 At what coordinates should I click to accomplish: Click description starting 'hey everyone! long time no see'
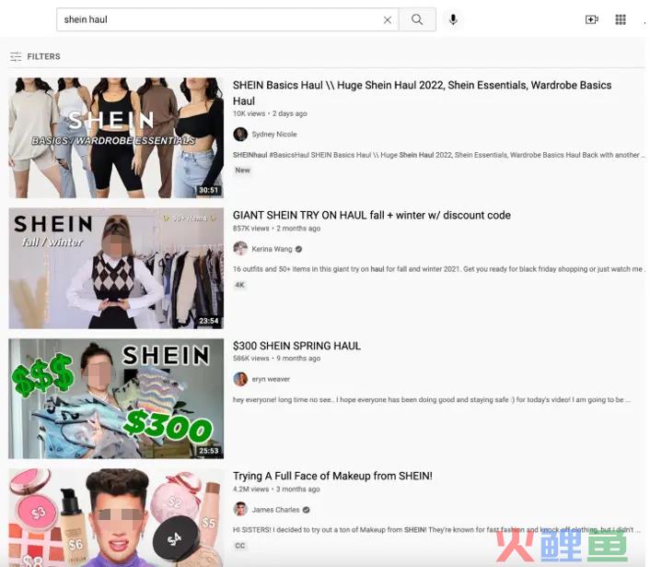point(432,400)
